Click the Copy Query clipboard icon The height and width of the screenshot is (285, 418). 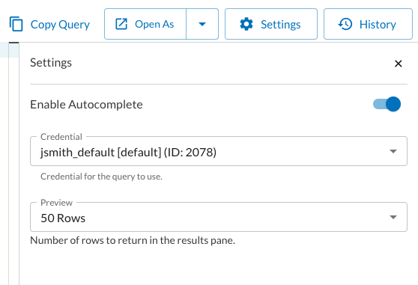pyautogui.click(x=16, y=24)
